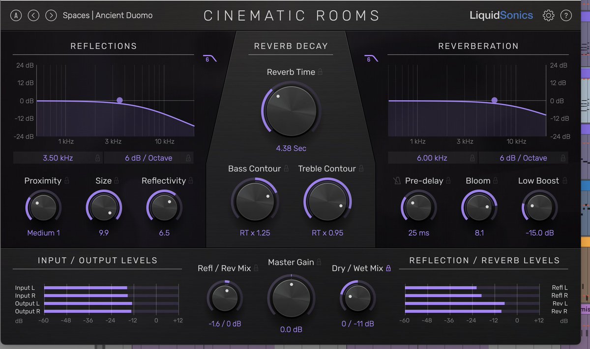Click the Reflectivity knob
Image resolution: width=590 pixels, height=349 pixels.
point(164,208)
